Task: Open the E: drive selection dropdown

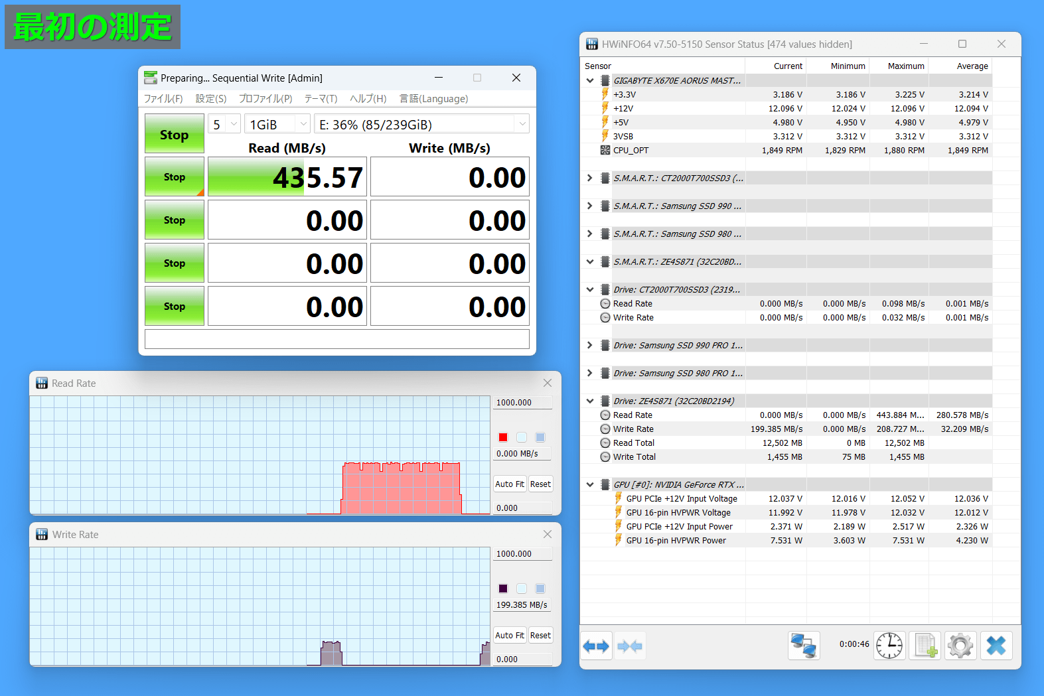Action: [x=422, y=124]
